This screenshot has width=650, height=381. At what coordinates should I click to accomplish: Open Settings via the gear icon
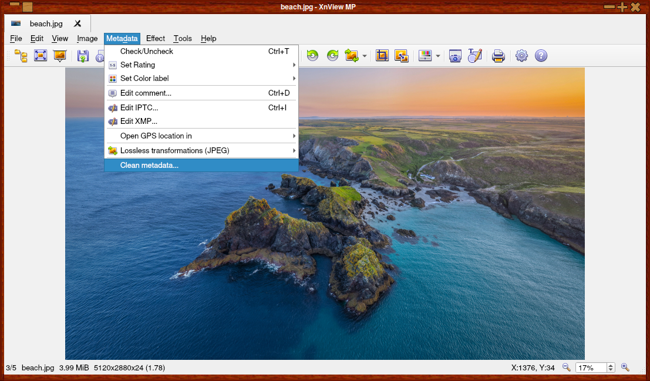[x=521, y=56]
